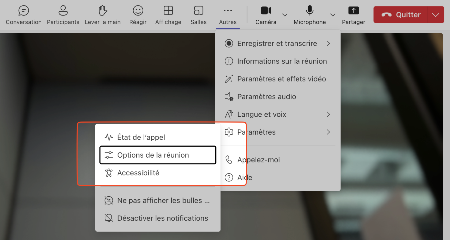The width and height of the screenshot is (450, 240).
Task: Open the Affichage view layout icon
Action: click(168, 11)
